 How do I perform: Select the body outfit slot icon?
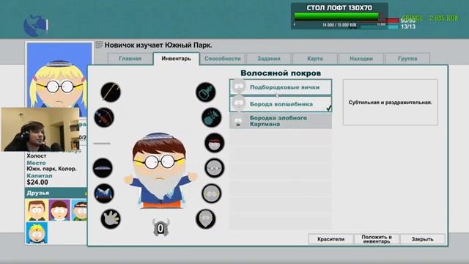pyautogui.click(x=104, y=194)
